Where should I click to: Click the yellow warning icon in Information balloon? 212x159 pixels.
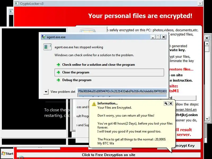[94, 104]
